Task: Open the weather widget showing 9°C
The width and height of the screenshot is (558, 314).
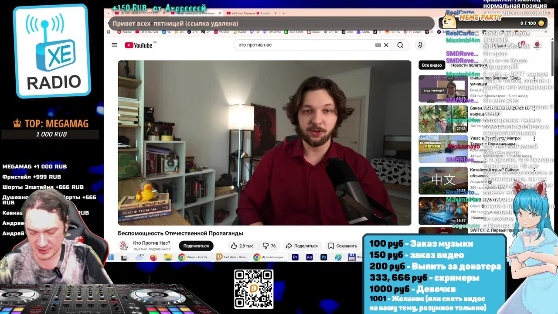Action: (x=139, y=257)
